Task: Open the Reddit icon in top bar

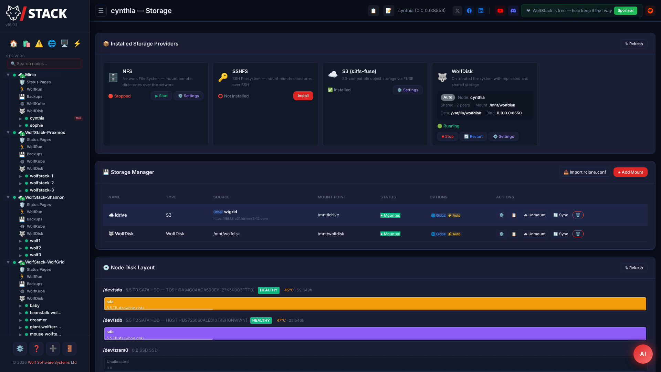Action: [650, 11]
